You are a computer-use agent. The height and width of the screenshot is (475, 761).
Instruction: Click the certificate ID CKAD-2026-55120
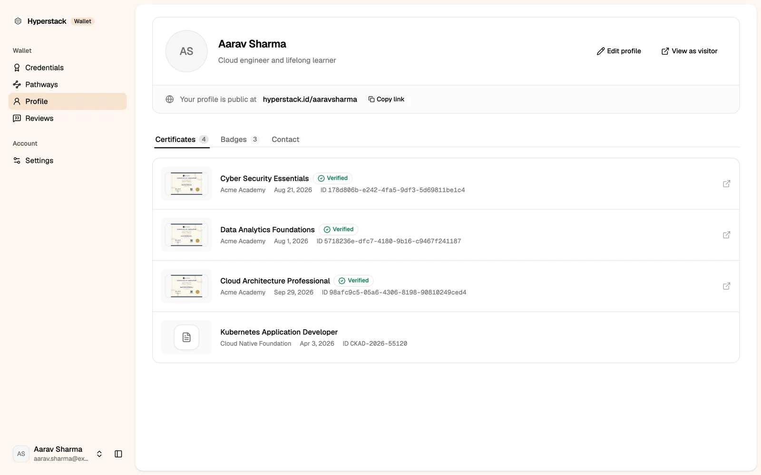coord(379,343)
